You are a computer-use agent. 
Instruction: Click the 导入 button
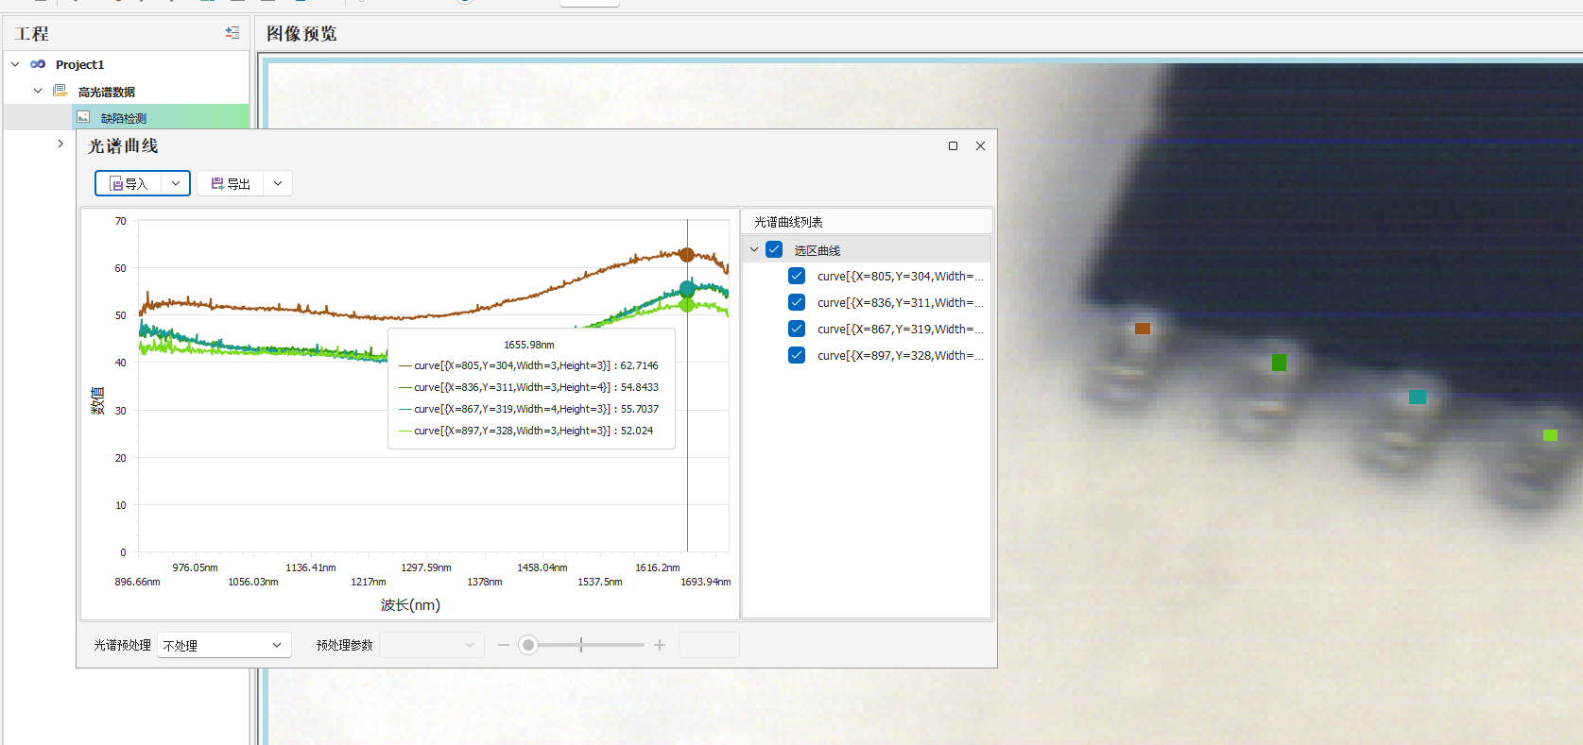coord(129,183)
